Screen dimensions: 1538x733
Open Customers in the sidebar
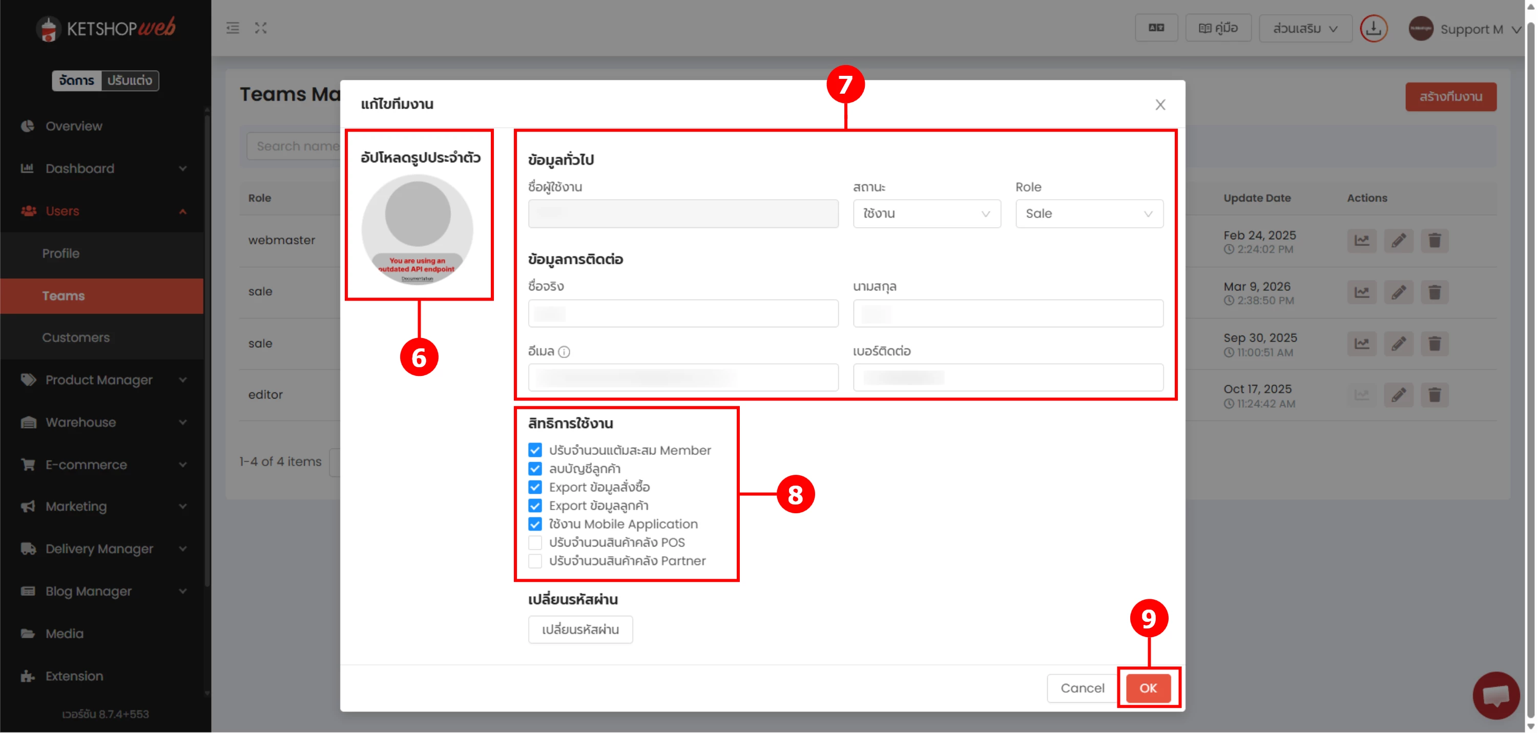(76, 337)
